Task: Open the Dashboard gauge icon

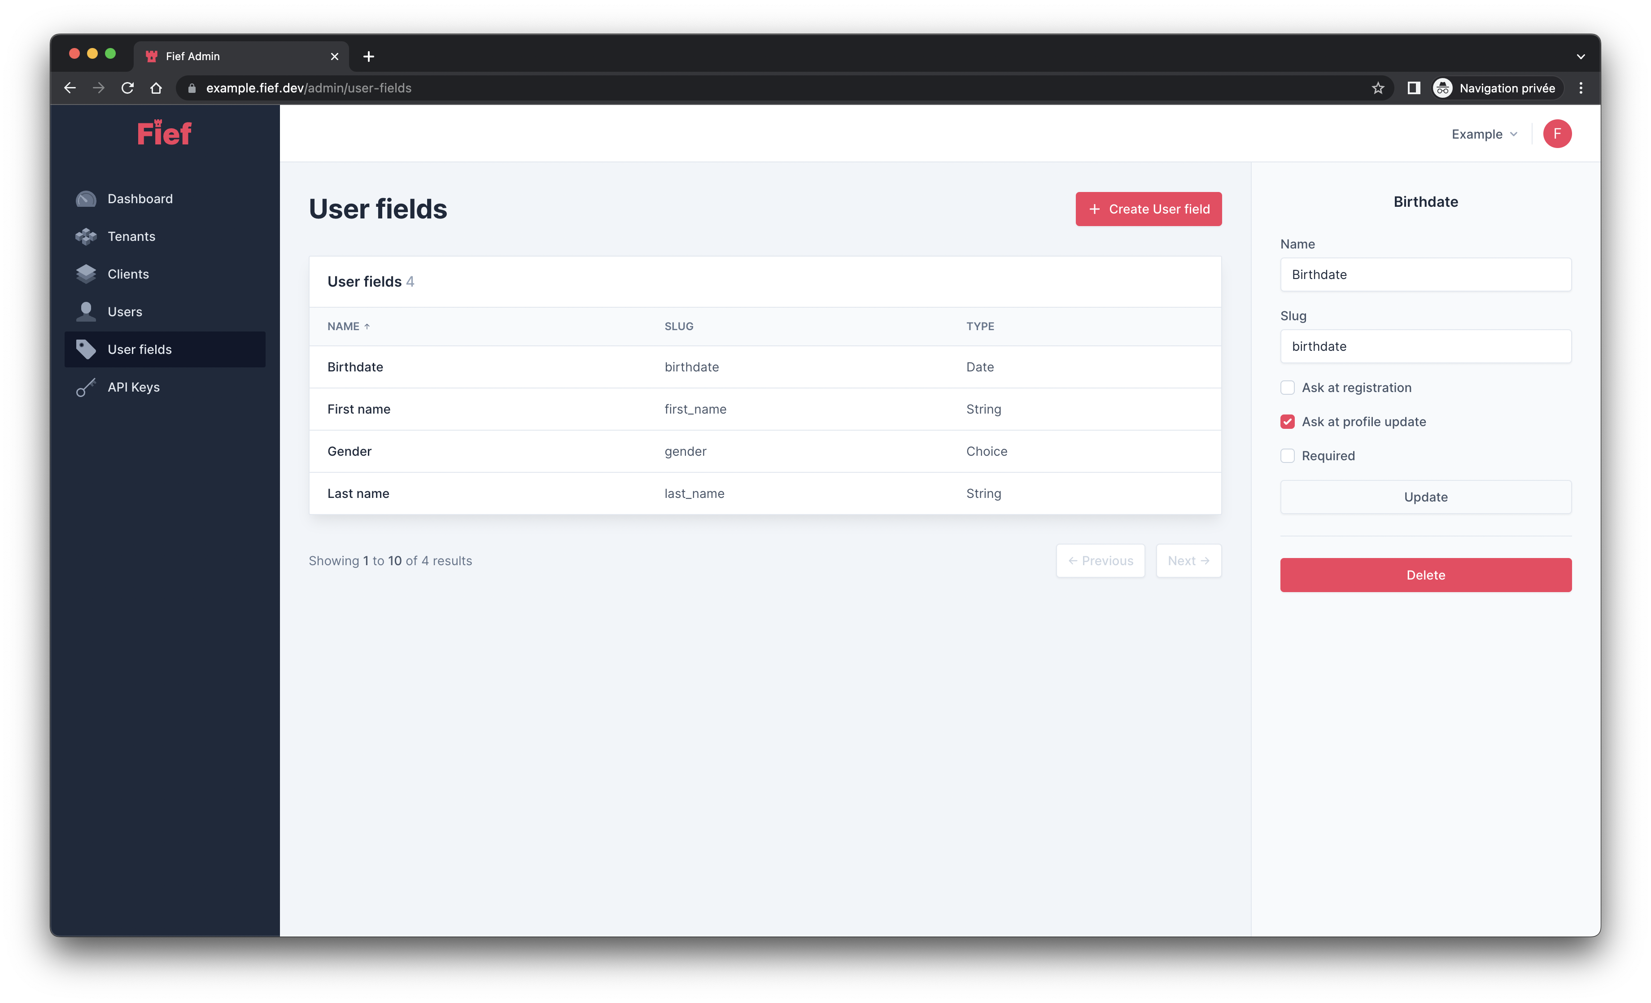Action: tap(86, 199)
